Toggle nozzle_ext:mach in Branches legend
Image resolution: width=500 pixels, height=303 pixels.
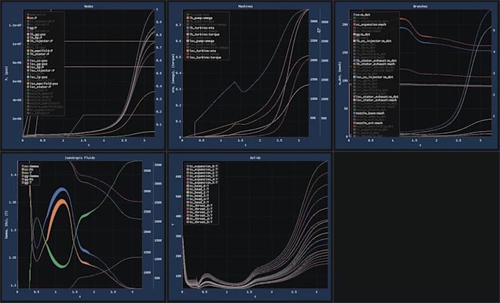[368, 123]
